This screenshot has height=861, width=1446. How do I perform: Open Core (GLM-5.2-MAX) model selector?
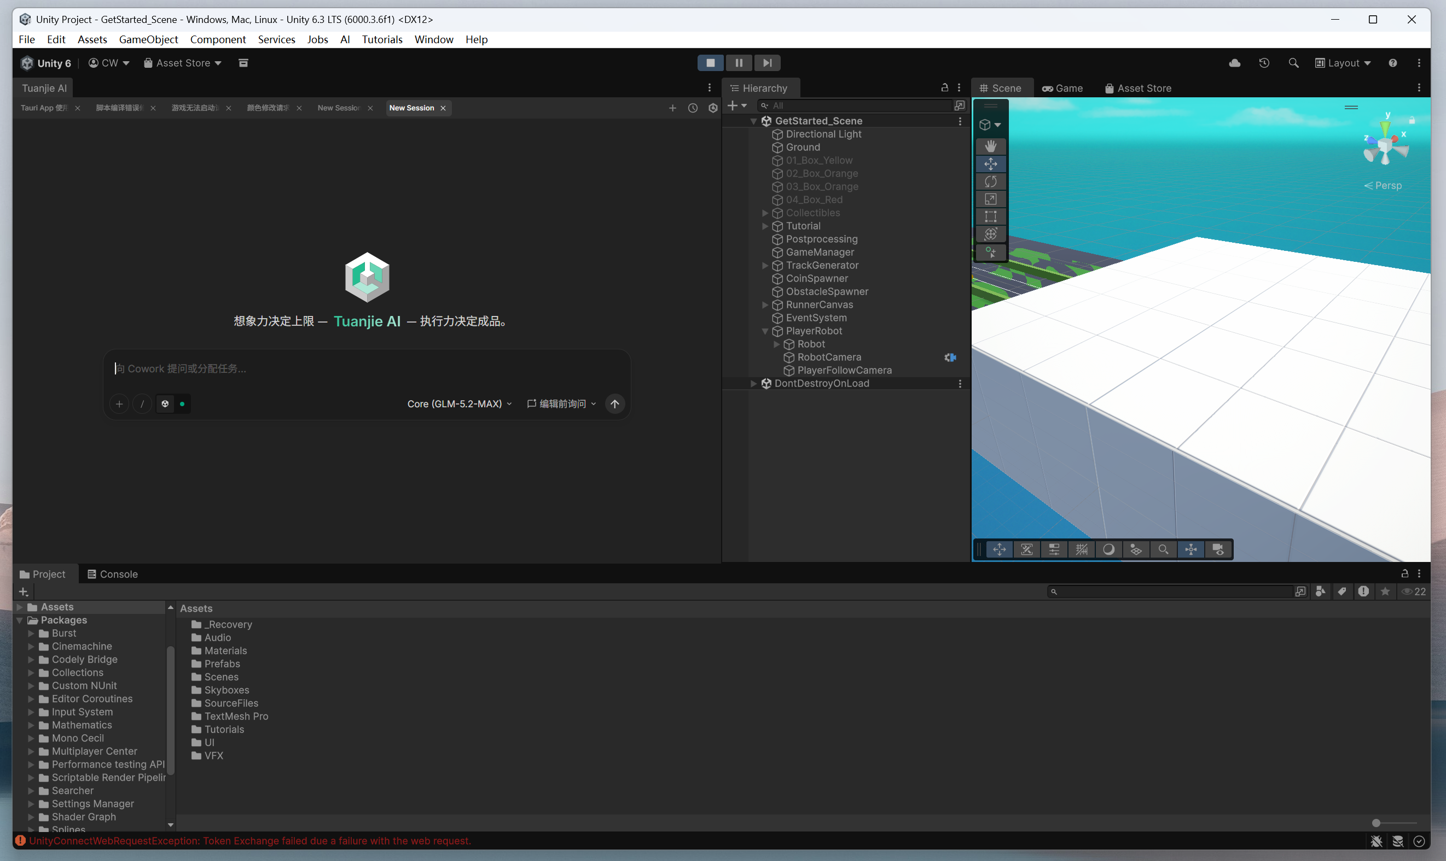pos(459,404)
